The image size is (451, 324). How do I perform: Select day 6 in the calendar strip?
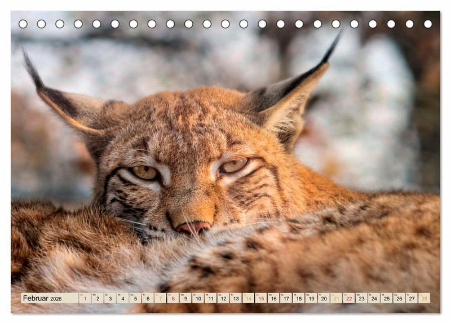(x=148, y=298)
